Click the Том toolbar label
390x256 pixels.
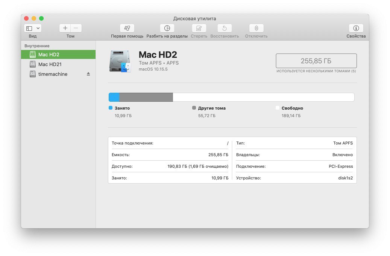point(70,36)
